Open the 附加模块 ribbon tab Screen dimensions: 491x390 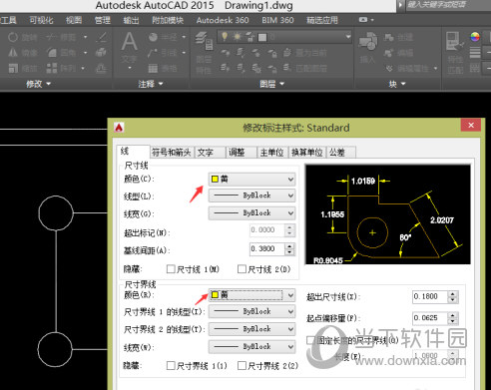tap(168, 20)
